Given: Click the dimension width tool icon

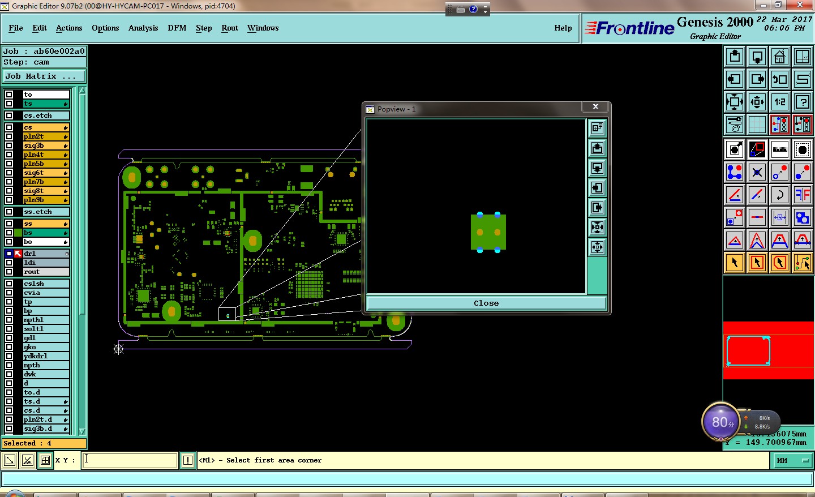Looking at the screenshot, I should coord(780,217).
